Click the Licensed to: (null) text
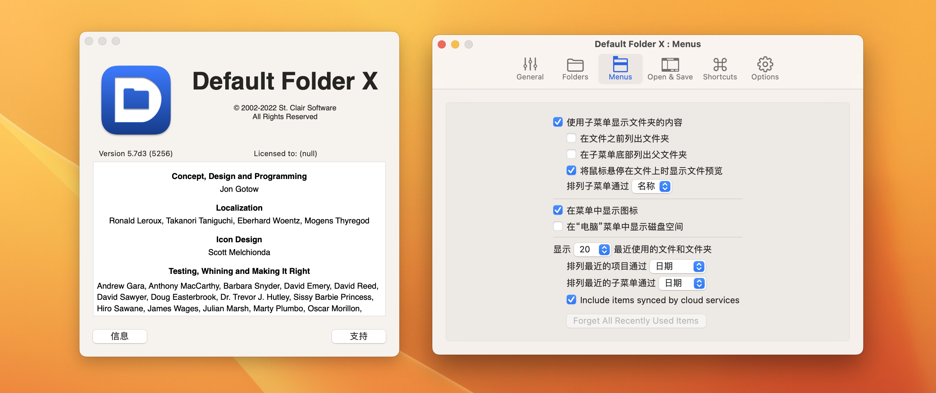 click(285, 154)
